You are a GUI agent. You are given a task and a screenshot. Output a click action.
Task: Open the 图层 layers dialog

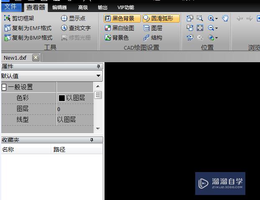[153, 28]
